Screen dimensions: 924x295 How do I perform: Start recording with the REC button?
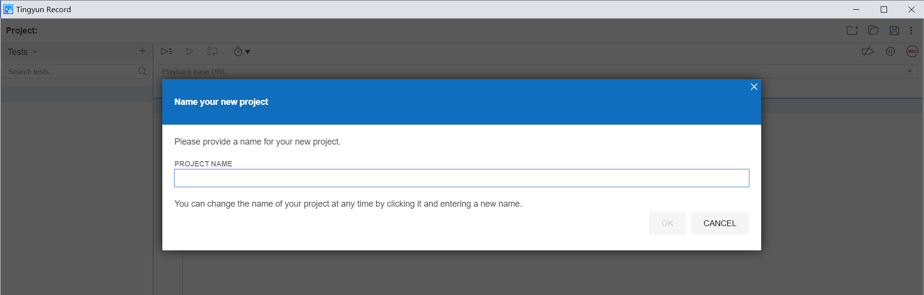[912, 51]
